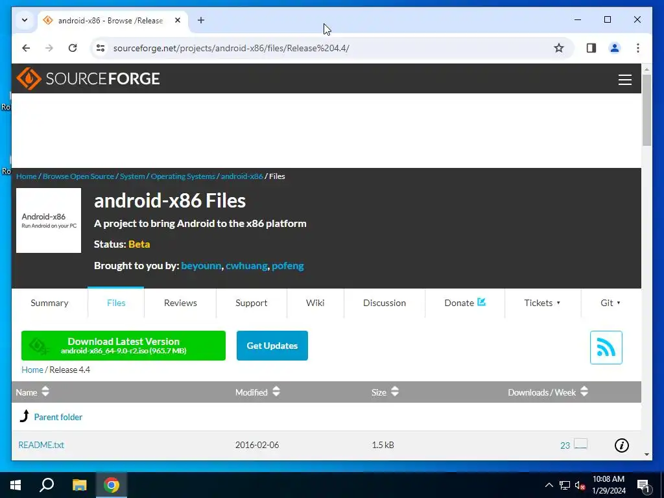
Task: Open the beyounn author profile
Action: point(201,265)
